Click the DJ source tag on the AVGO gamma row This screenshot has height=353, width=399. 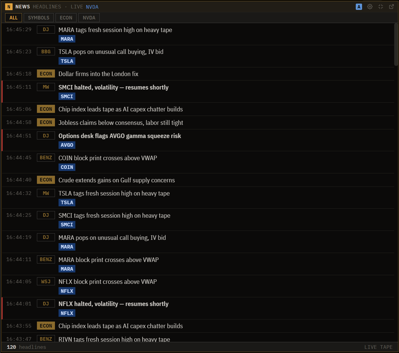pyautogui.click(x=46, y=136)
